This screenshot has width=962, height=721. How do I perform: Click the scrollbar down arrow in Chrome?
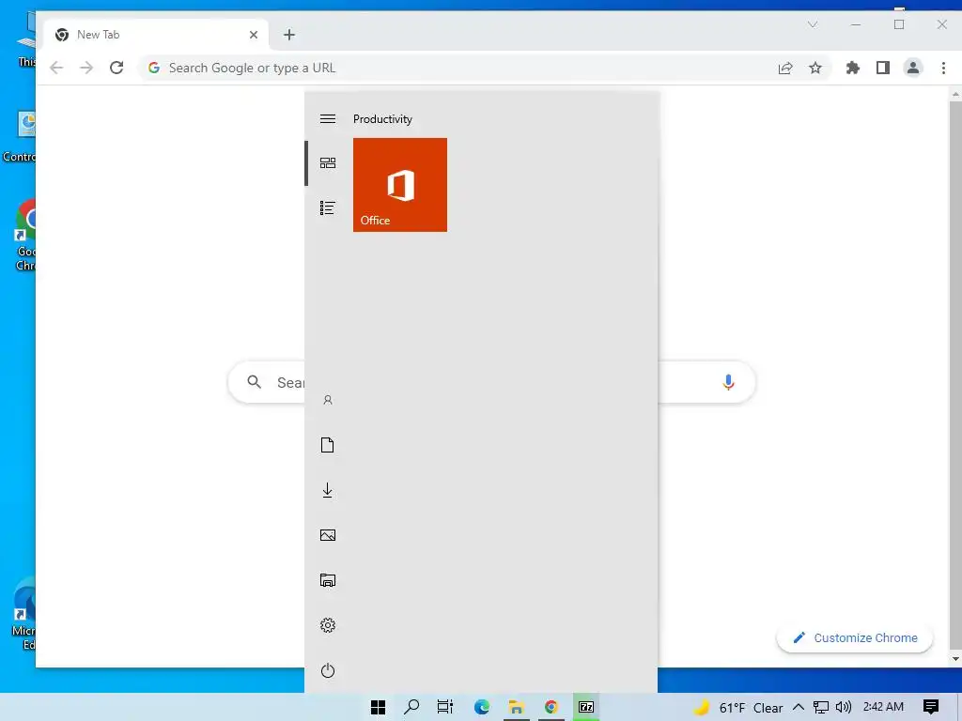(x=955, y=659)
